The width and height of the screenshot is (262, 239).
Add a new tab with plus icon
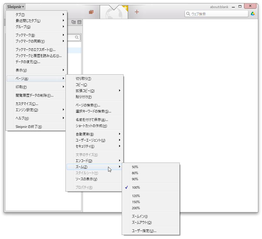click(x=137, y=12)
